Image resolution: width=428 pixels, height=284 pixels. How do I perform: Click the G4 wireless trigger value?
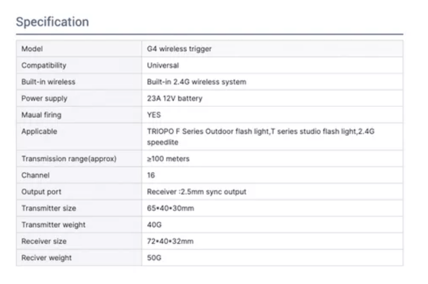pyautogui.click(x=179, y=49)
